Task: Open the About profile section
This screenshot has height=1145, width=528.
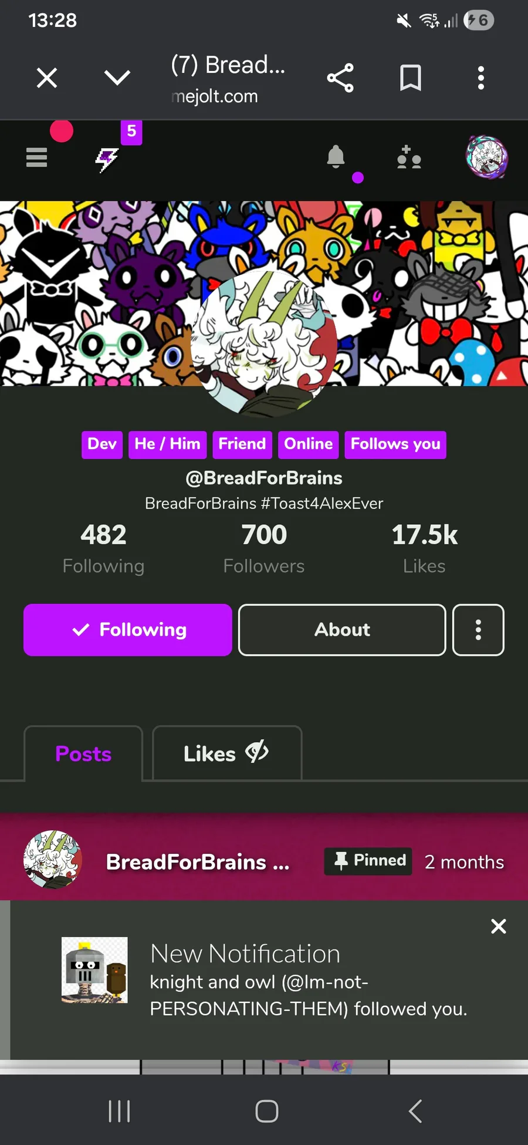Action: pos(342,630)
